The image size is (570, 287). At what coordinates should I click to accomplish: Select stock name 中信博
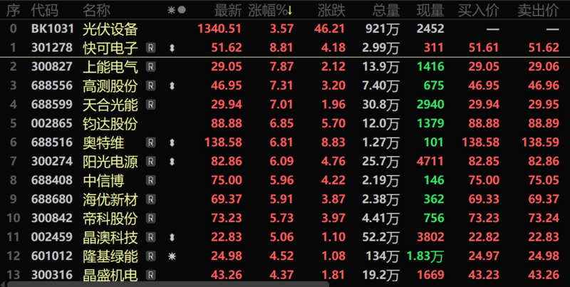point(103,180)
